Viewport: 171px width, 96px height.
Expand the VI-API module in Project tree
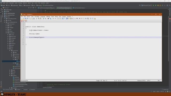3,11
